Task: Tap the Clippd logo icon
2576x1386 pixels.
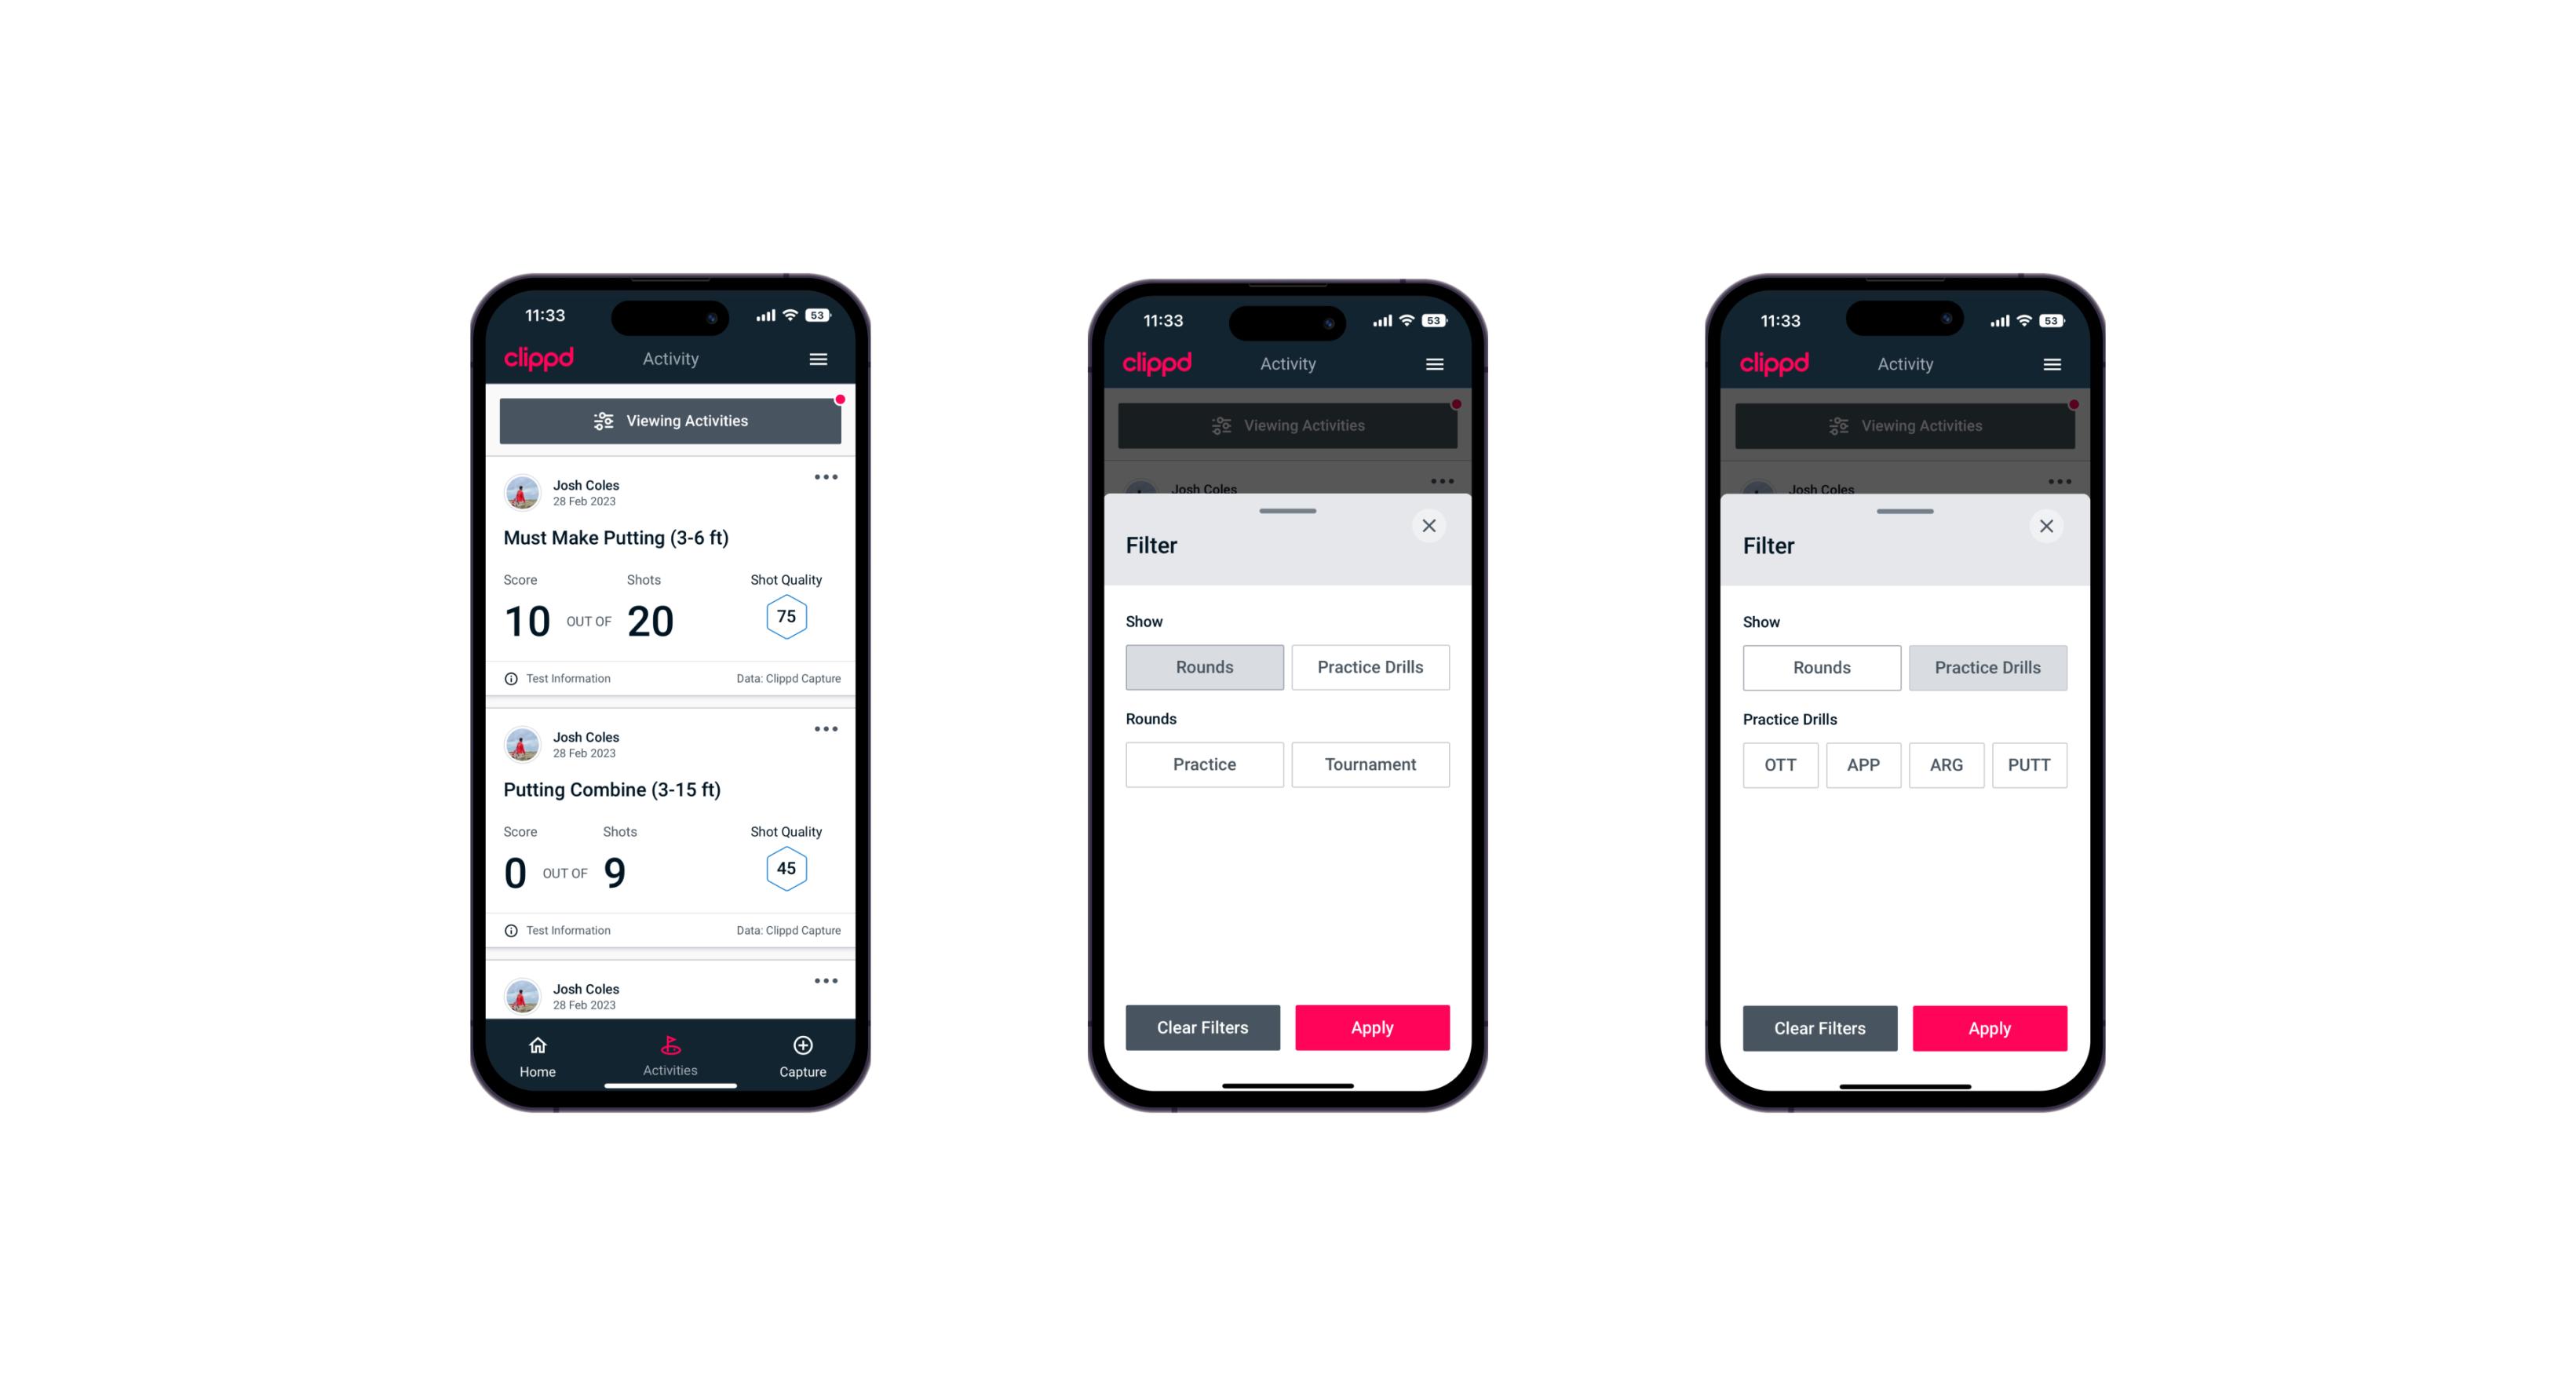Action: coord(539,359)
